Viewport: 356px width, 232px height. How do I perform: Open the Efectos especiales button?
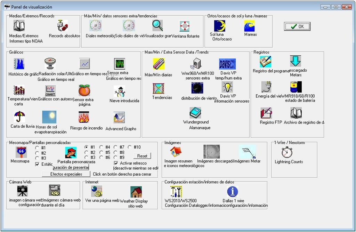(x=66, y=174)
